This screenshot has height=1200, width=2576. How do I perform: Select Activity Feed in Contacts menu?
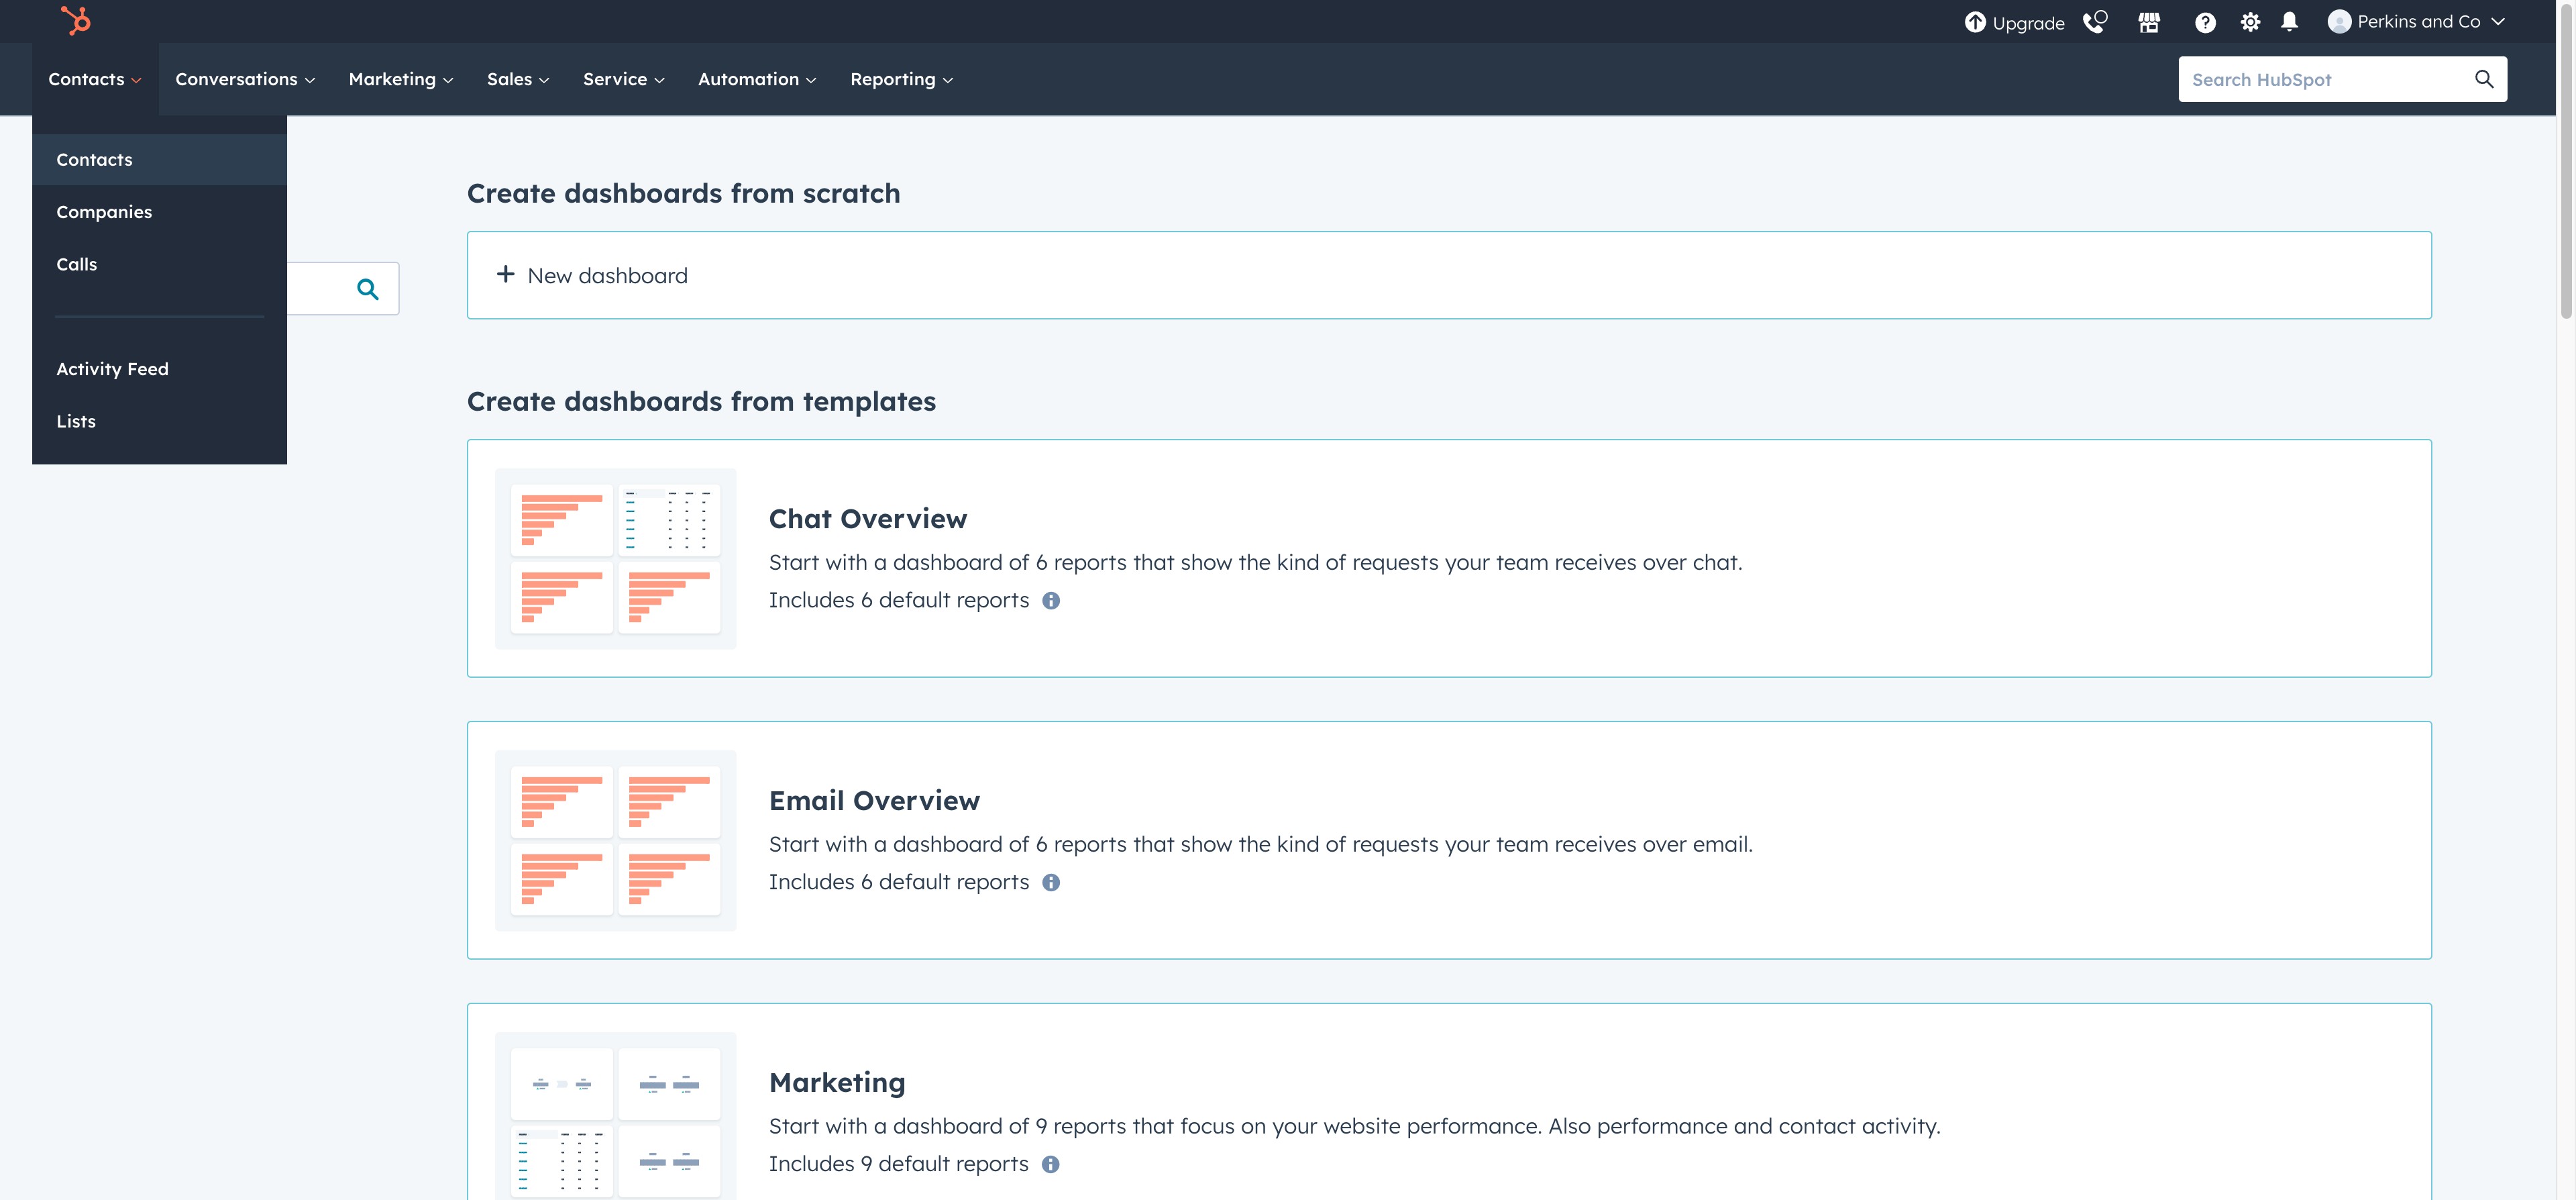click(x=112, y=369)
